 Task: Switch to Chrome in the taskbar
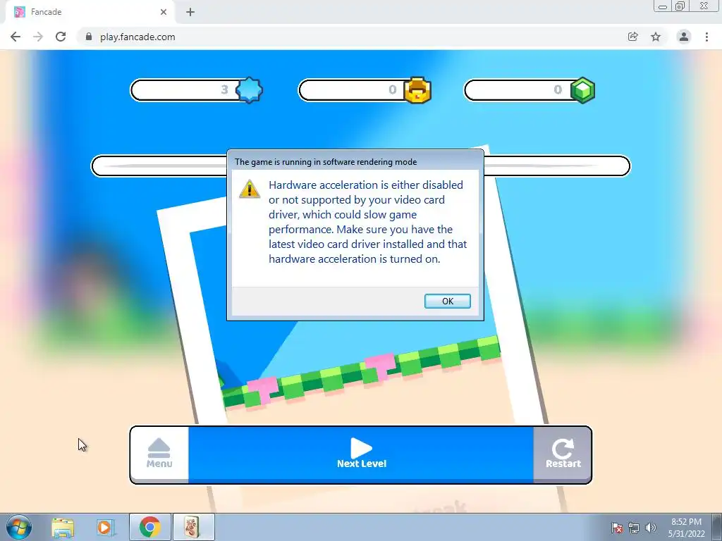coord(150,527)
